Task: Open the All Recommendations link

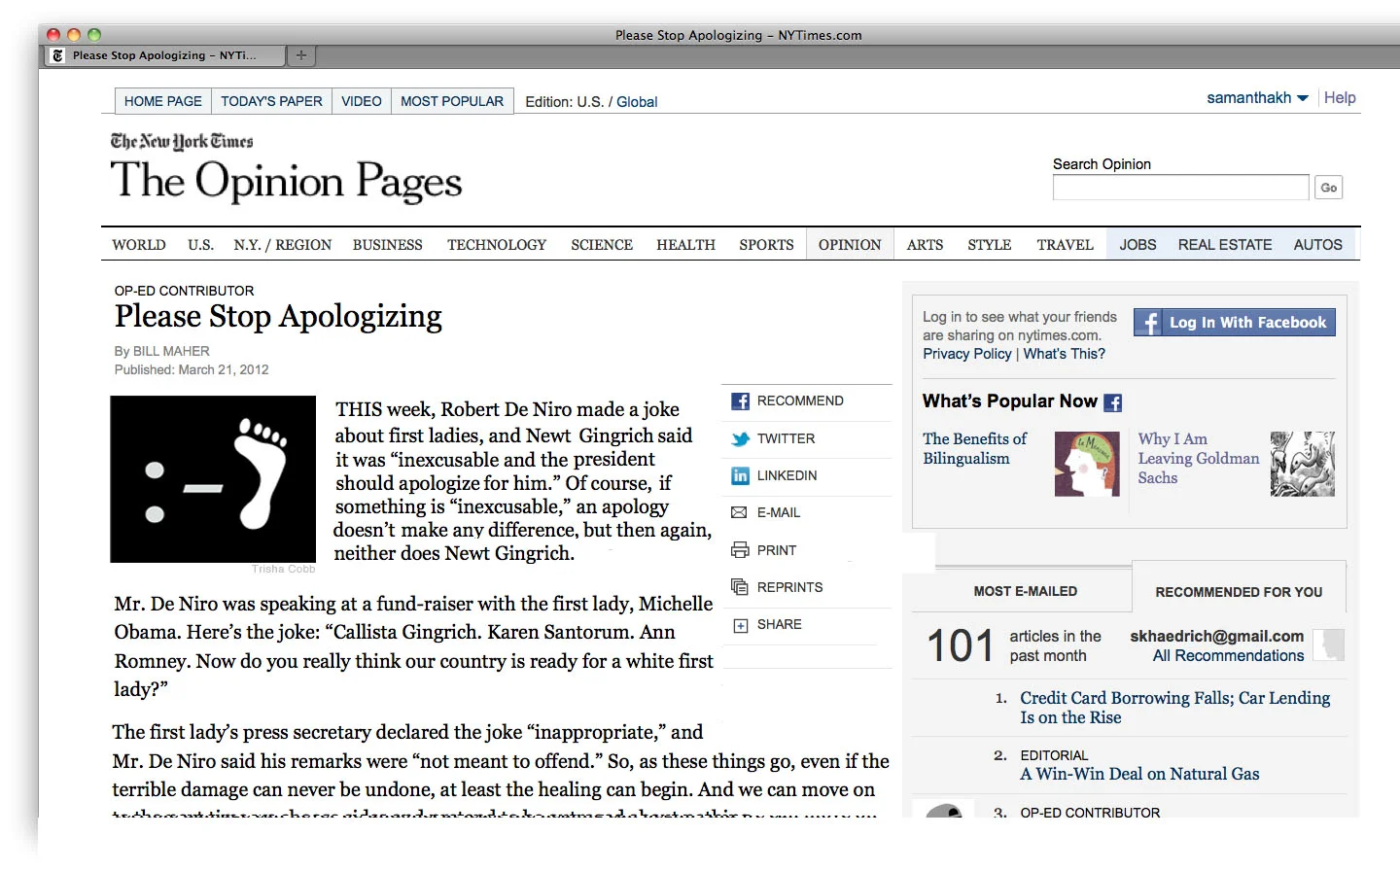Action: click(1228, 656)
